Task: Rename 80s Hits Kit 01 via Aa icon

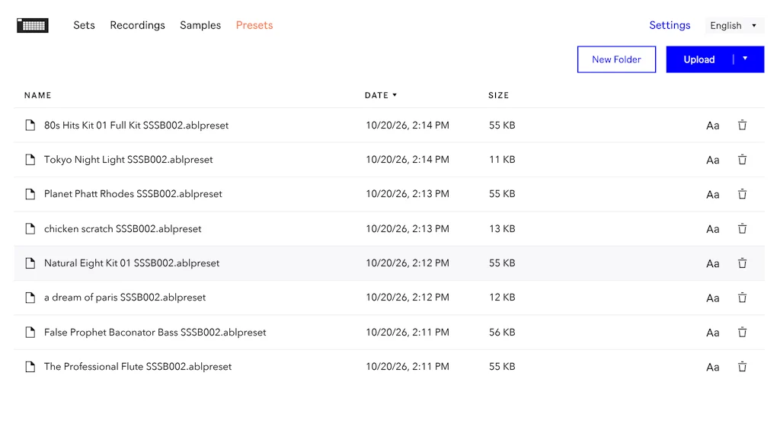Action: click(x=712, y=126)
